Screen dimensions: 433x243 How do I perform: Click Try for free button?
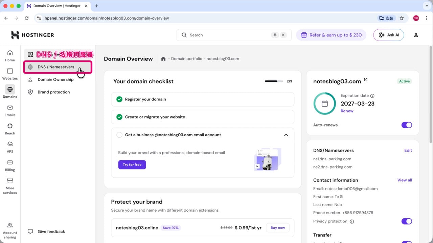[132, 165]
